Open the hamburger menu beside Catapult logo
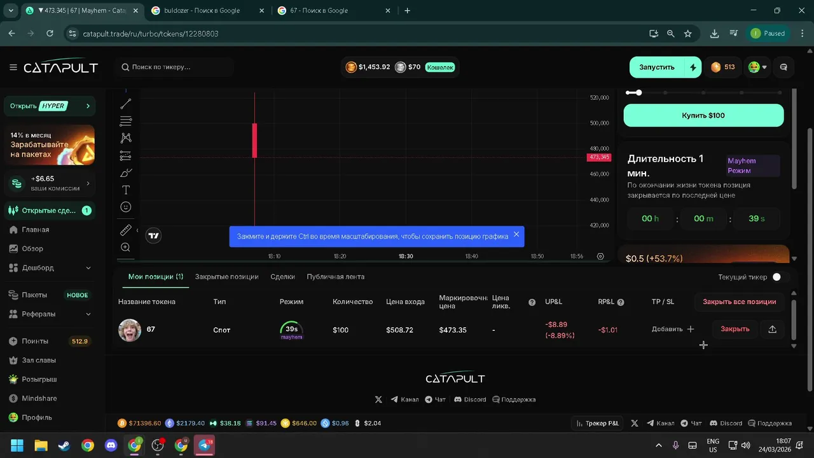814x458 pixels. click(13, 67)
